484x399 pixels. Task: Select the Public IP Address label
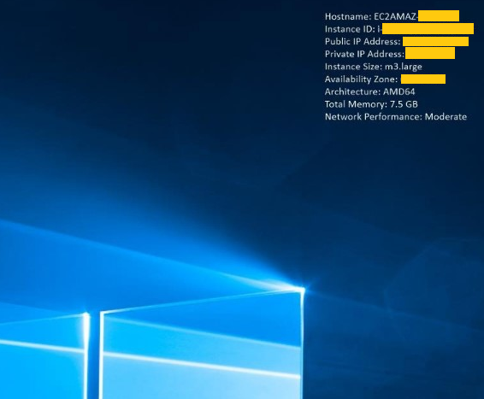[363, 41]
